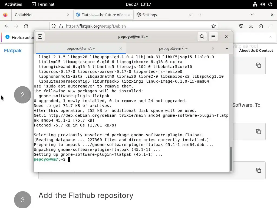Click 'Add the Flathub repository' heading
Viewport: 277px width, 208px height.
click(x=86, y=196)
